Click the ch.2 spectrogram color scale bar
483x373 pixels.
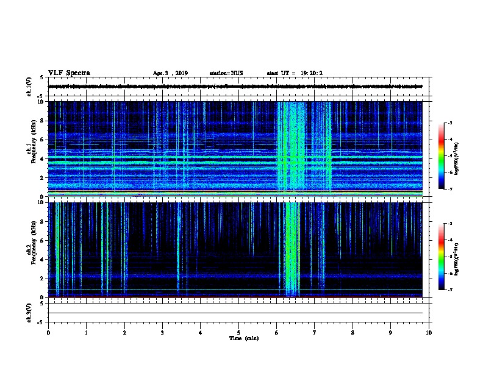(x=441, y=257)
